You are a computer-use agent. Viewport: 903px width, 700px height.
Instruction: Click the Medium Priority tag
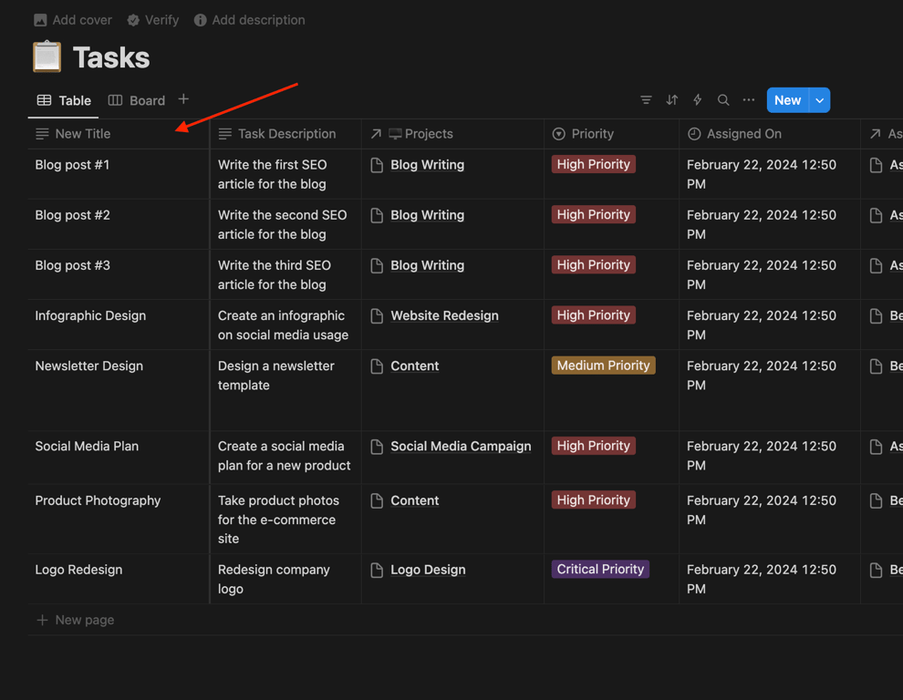click(603, 365)
